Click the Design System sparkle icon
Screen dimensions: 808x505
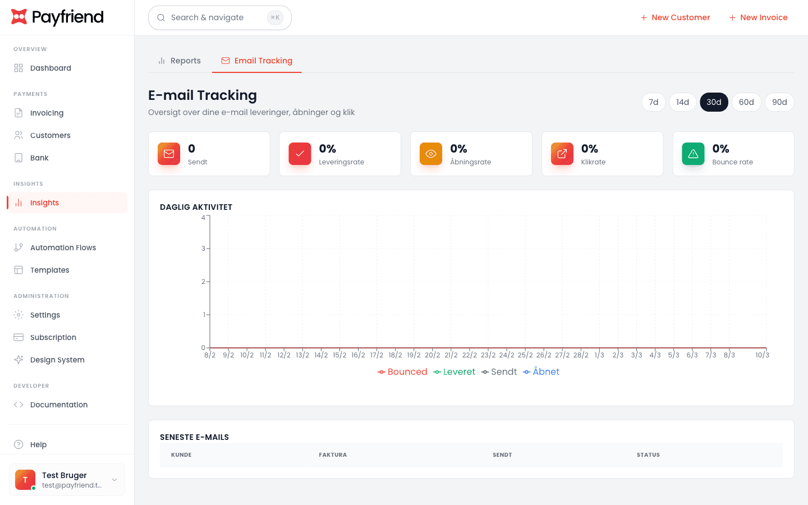(19, 360)
